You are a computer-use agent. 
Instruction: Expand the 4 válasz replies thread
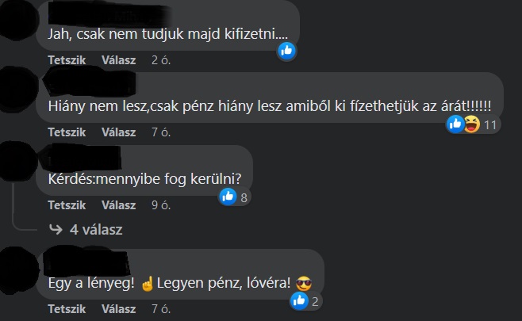click(x=96, y=230)
